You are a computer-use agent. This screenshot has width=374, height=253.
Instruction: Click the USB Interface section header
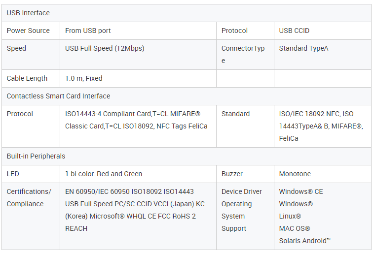[187, 13]
